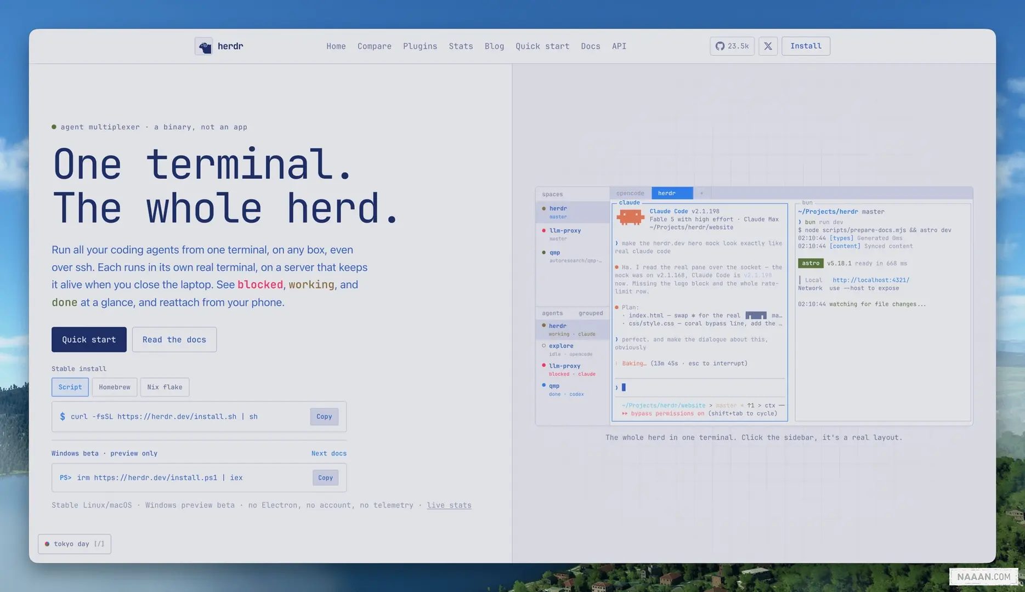The height and width of the screenshot is (592, 1025).
Task: Click the 'One terminal.' headline
Action: (x=202, y=164)
